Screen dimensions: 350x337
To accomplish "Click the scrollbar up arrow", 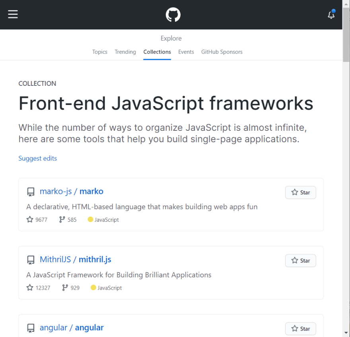I will click(x=346, y=4).
